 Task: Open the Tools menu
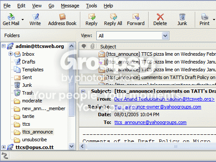[92, 6]
